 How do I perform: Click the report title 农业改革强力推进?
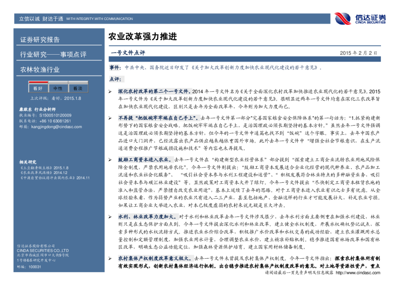(142, 36)
